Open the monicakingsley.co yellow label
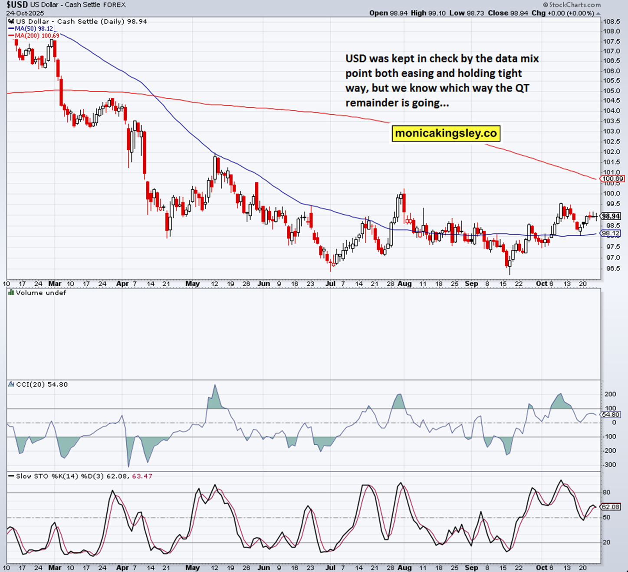The image size is (628, 572). 446,133
